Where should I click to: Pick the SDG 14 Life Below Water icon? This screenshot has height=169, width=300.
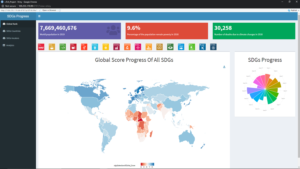pyautogui.click(x=181, y=47)
